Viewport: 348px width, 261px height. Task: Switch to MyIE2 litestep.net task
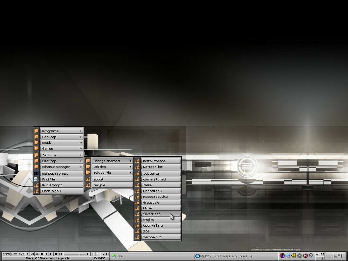[x=236, y=256]
